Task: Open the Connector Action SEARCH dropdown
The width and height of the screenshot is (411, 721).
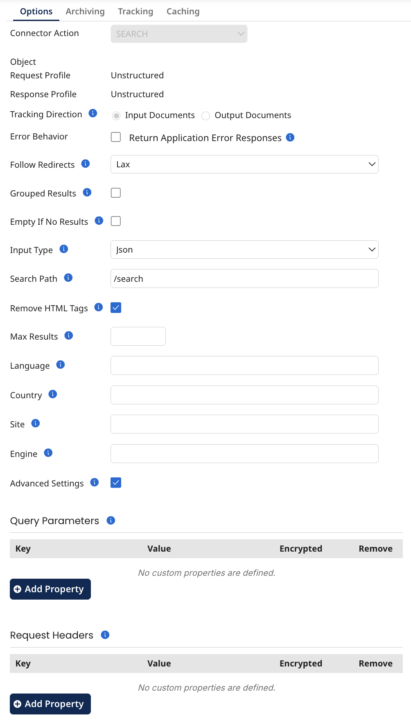Action: 179,34
